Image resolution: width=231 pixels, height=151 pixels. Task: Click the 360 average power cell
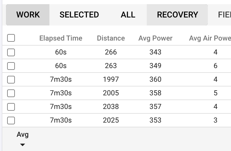[155, 79]
